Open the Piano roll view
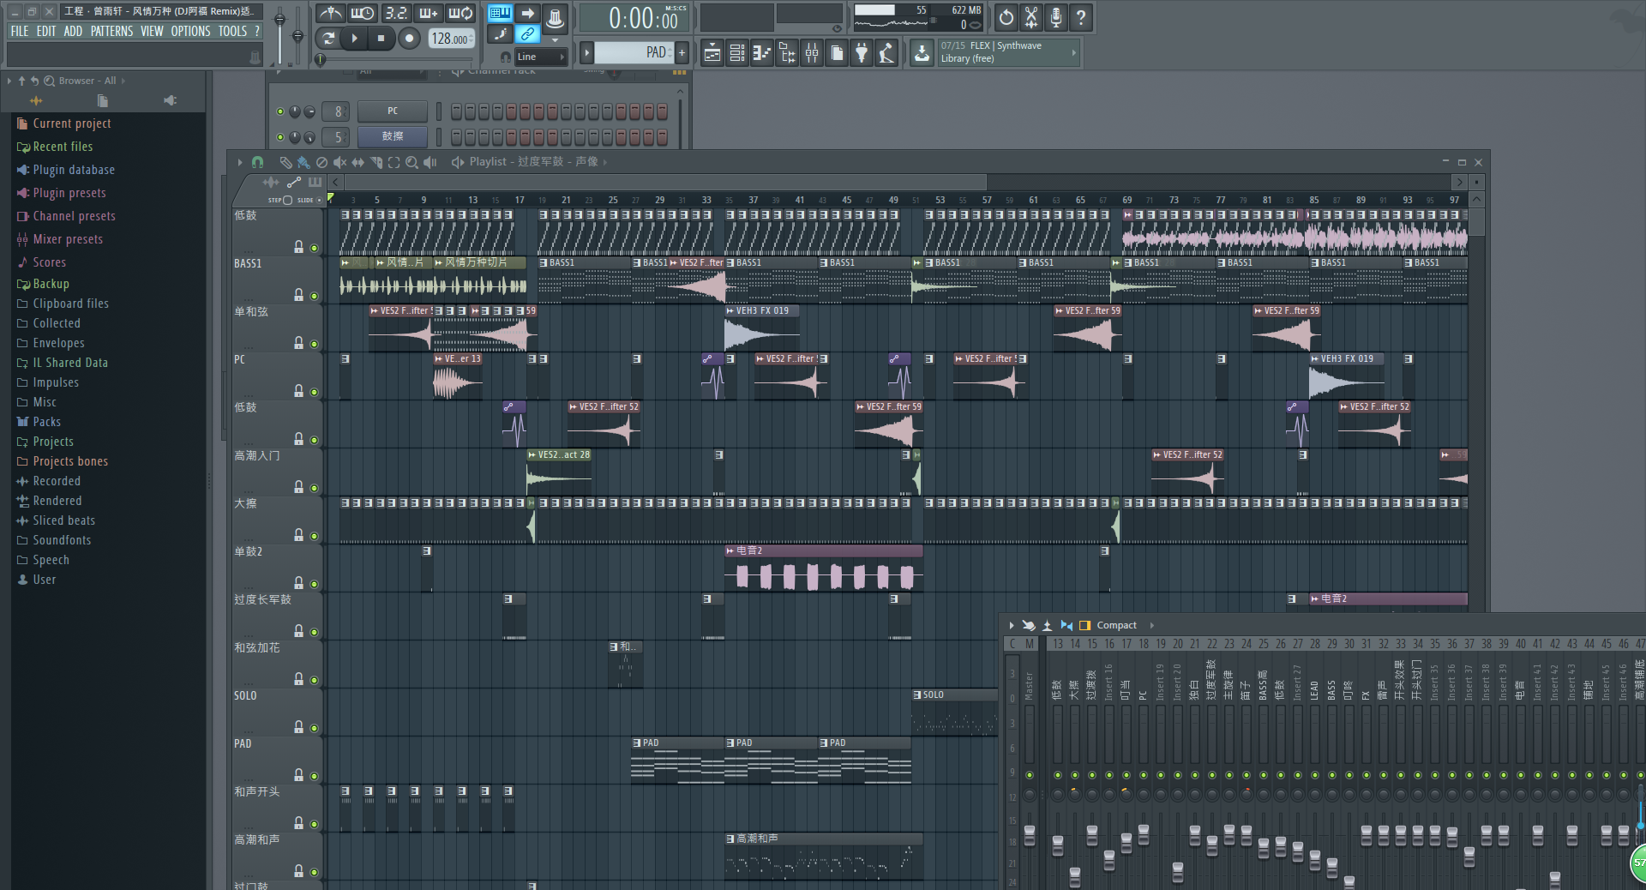The height and width of the screenshot is (890, 1646). tap(761, 54)
